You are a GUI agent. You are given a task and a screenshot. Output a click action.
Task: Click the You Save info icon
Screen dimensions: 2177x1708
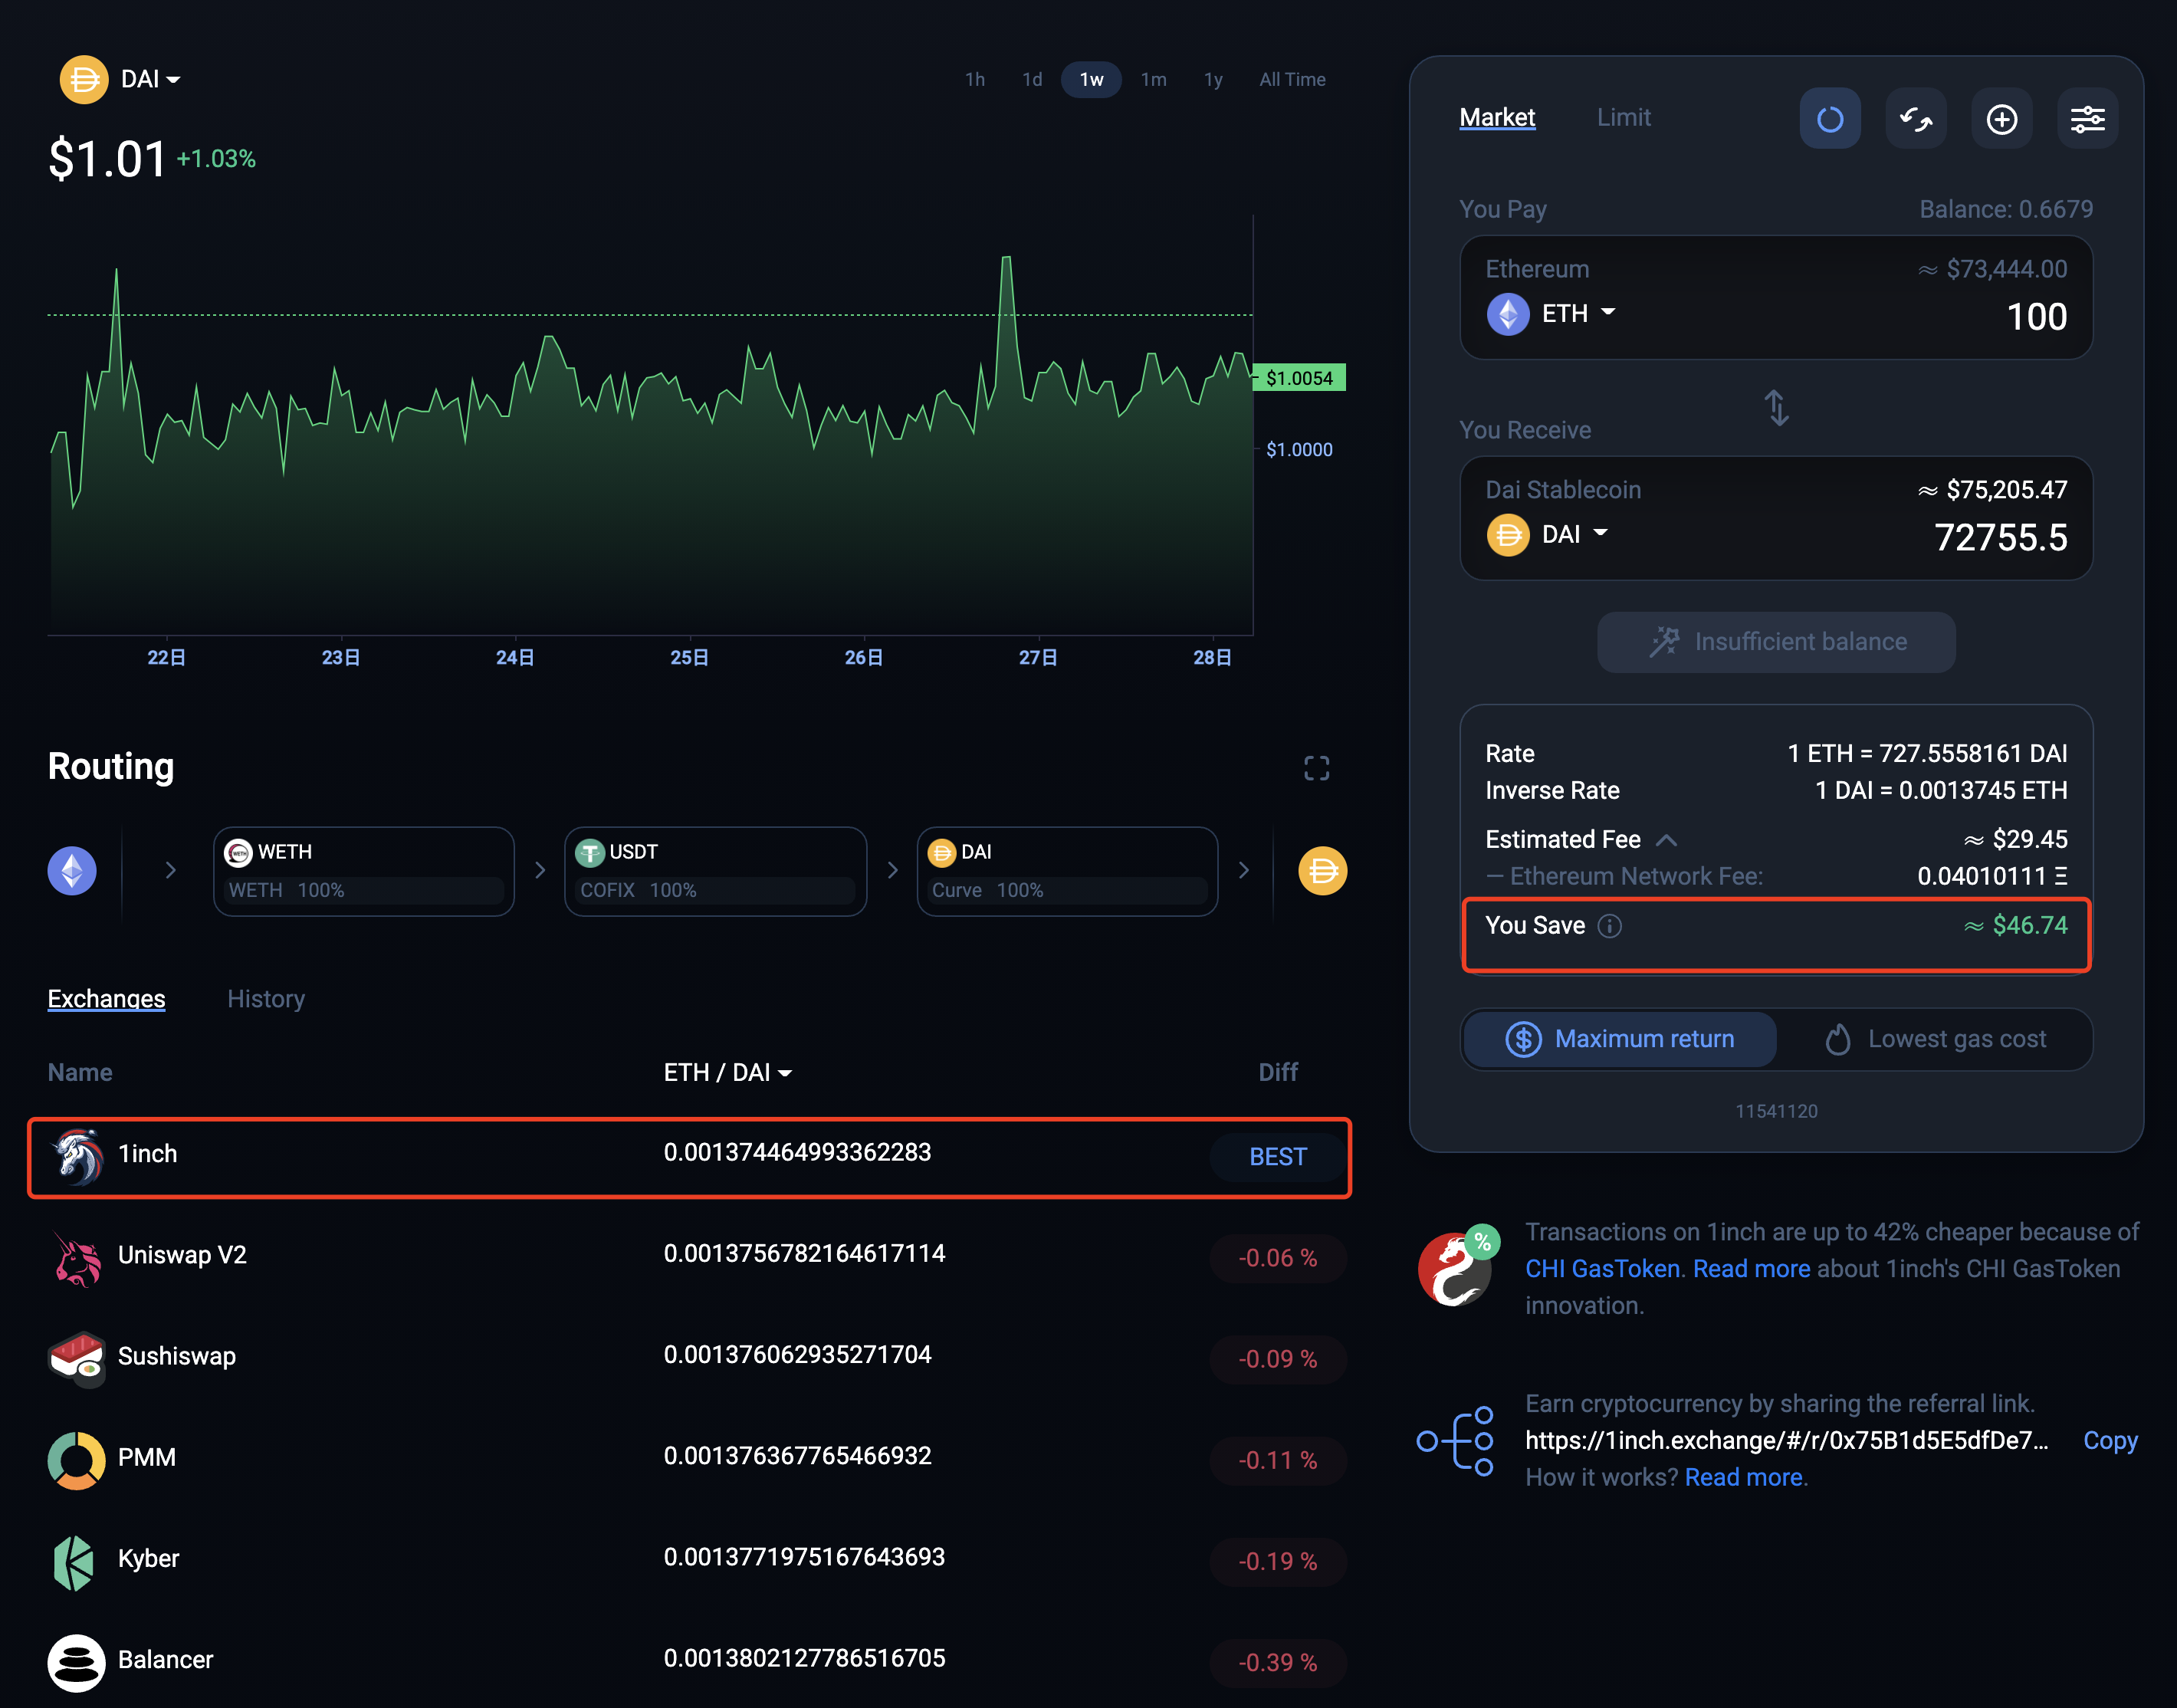pos(1609,926)
